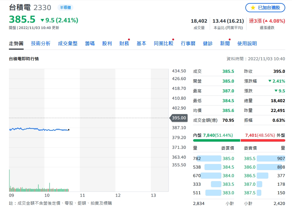
Task: Click the ask price 386.5
Action: click(x=250, y=176)
